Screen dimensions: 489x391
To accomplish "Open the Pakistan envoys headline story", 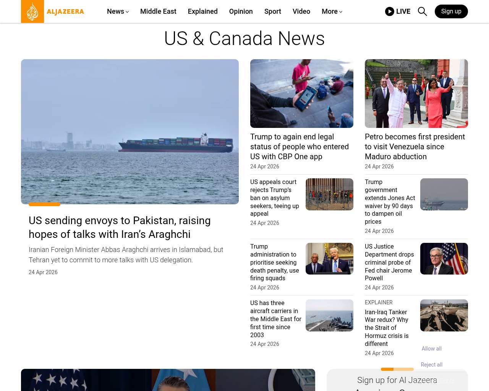I will pyautogui.click(x=120, y=227).
